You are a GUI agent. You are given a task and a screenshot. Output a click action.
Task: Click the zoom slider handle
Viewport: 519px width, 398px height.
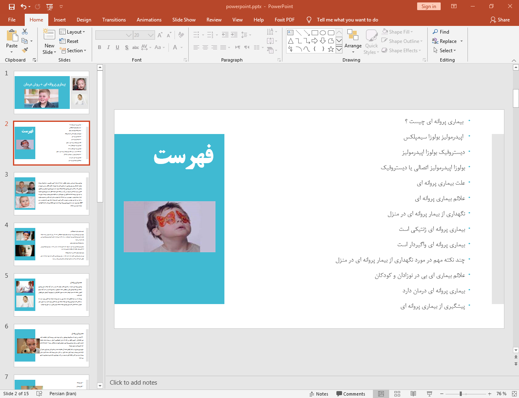click(461, 394)
